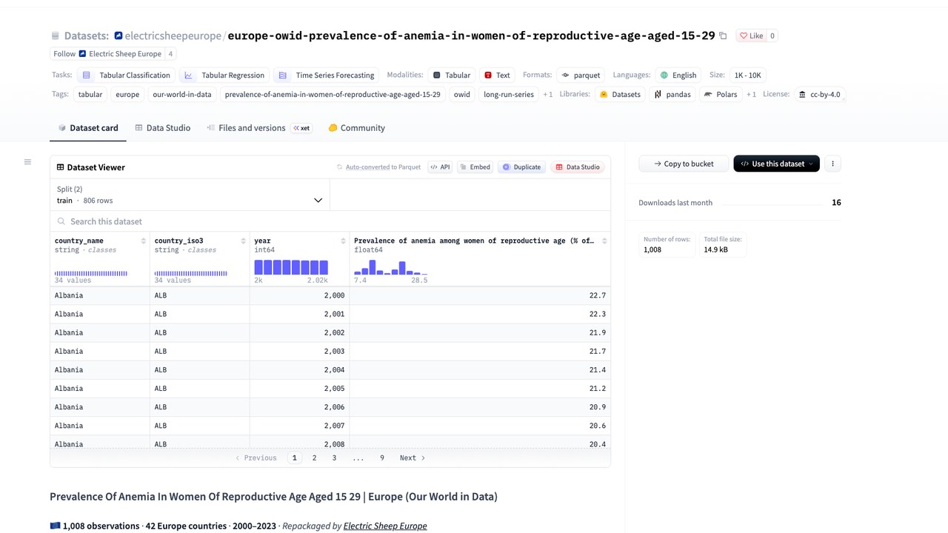Filter by the parquet format tag
948x533 pixels.
coord(581,75)
